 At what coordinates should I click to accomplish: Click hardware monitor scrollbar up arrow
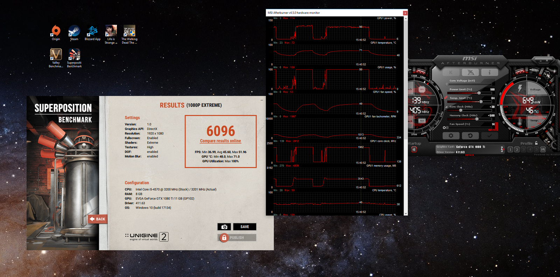[x=406, y=18]
